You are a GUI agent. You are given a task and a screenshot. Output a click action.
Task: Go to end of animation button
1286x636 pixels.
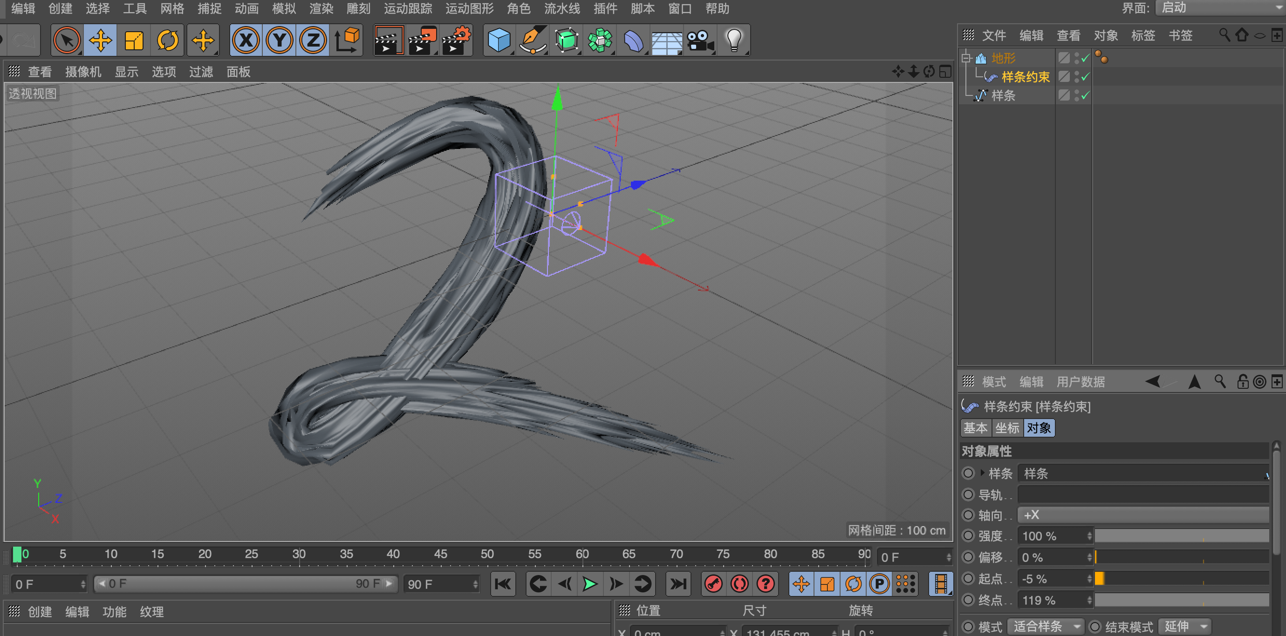678,584
